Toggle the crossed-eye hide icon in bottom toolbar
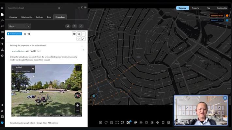 click(135, 123)
